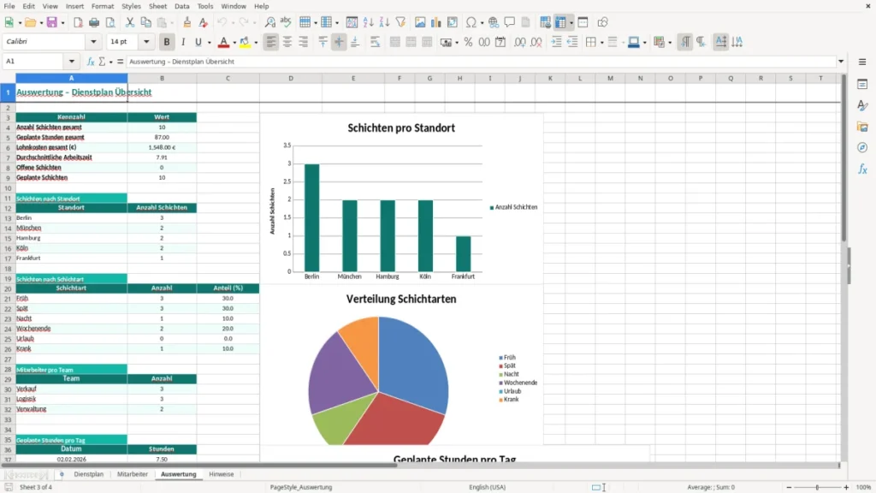876x493 pixels.
Task: Switch to the Hinweise sheet tab
Action: pos(222,474)
